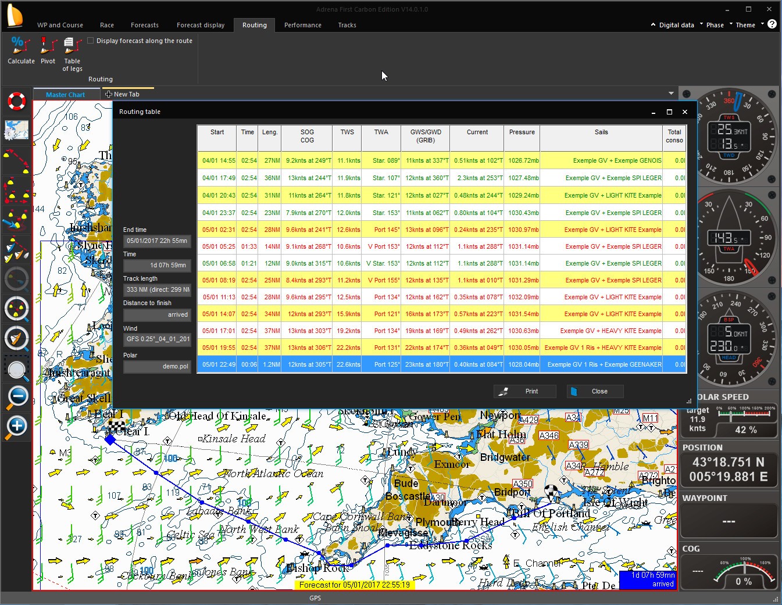782x605 pixels.
Task: Select the open route waypoint tool
Action: [17, 161]
